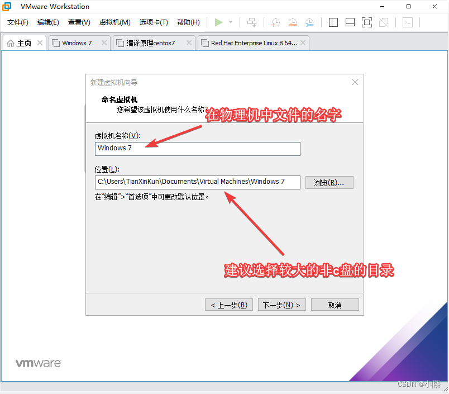Click the VMware Workstation app logo icon
This screenshot has width=449, height=394.
coord(7,7)
